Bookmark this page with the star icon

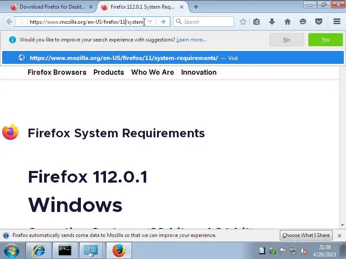[243, 22]
